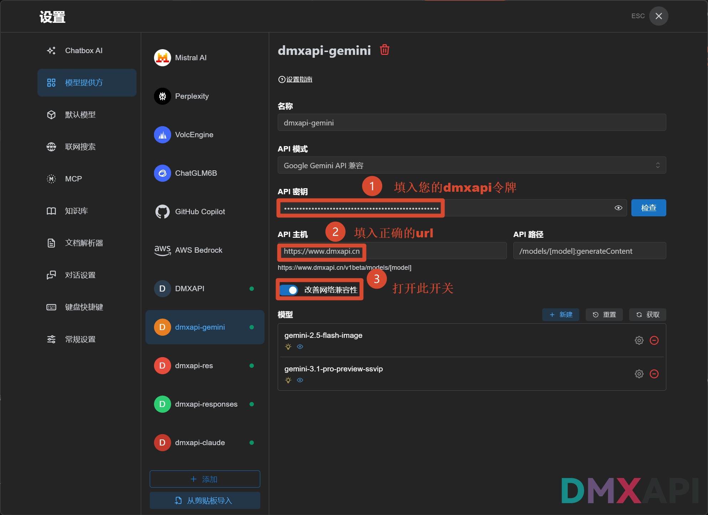
Task: Click the gemini-2.5-flash-image model name
Action: 323,335
